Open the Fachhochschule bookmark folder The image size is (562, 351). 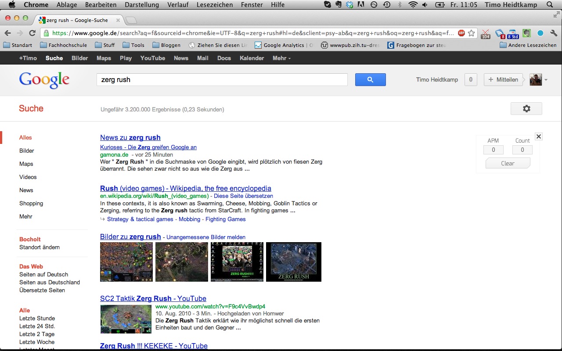tap(63, 45)
